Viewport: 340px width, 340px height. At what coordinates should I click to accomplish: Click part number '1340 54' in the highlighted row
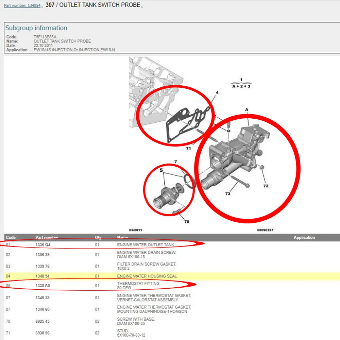click(x=42, y=276)
